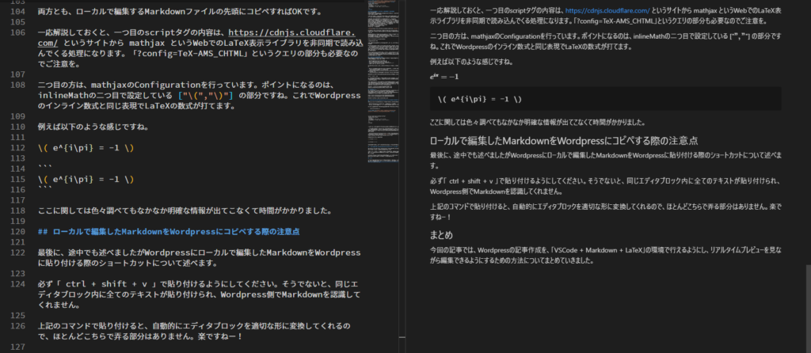Viewport: 811px width, 353px height.
Task: Select line number 110 in the gutter
Action: click(x=17, y=127)
